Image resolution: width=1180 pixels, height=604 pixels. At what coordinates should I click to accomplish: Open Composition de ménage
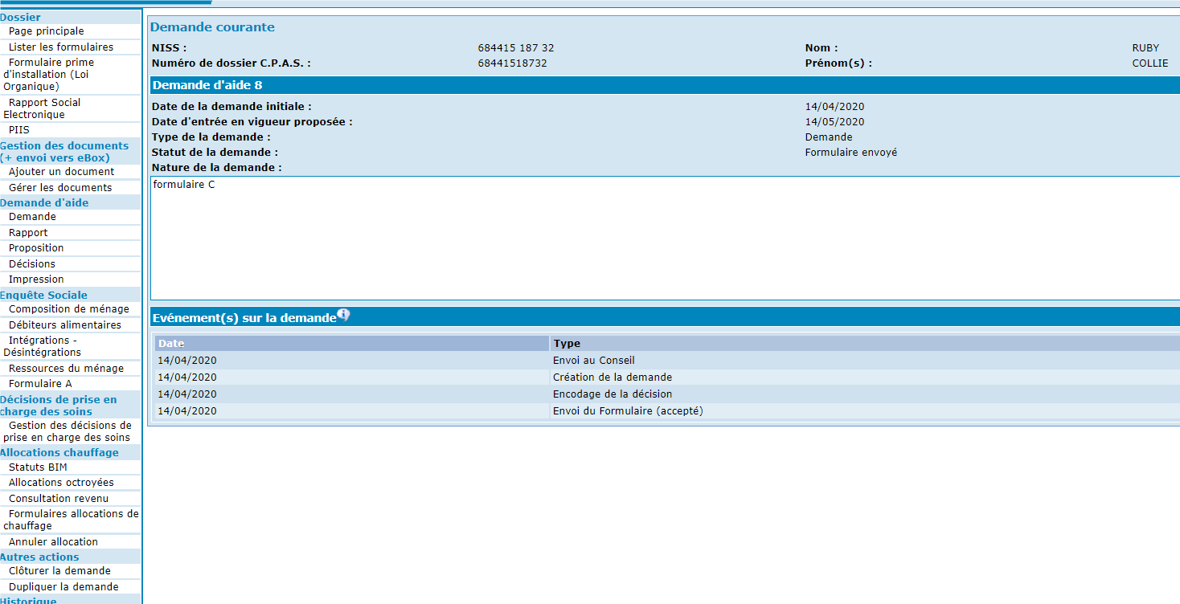(69, 309)
